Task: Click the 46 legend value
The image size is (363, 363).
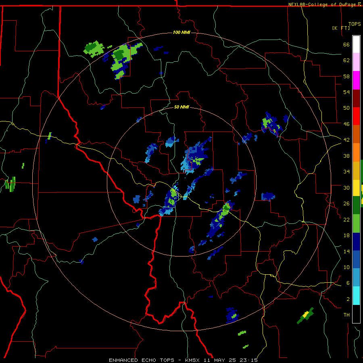Action: [346, 124]
